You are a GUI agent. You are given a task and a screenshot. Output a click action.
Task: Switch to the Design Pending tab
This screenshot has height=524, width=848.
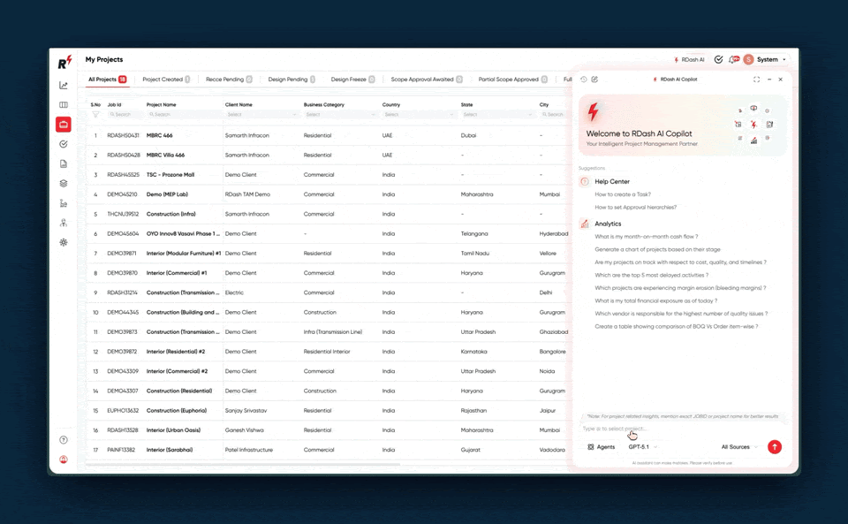tap(291, 80)
